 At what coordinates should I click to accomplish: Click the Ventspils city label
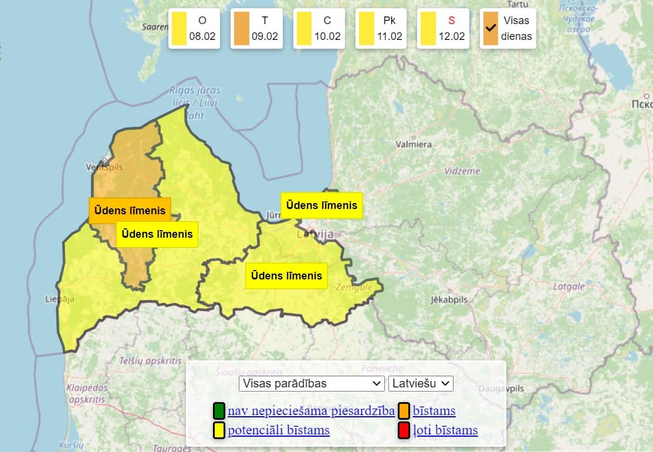pos(104,167)
